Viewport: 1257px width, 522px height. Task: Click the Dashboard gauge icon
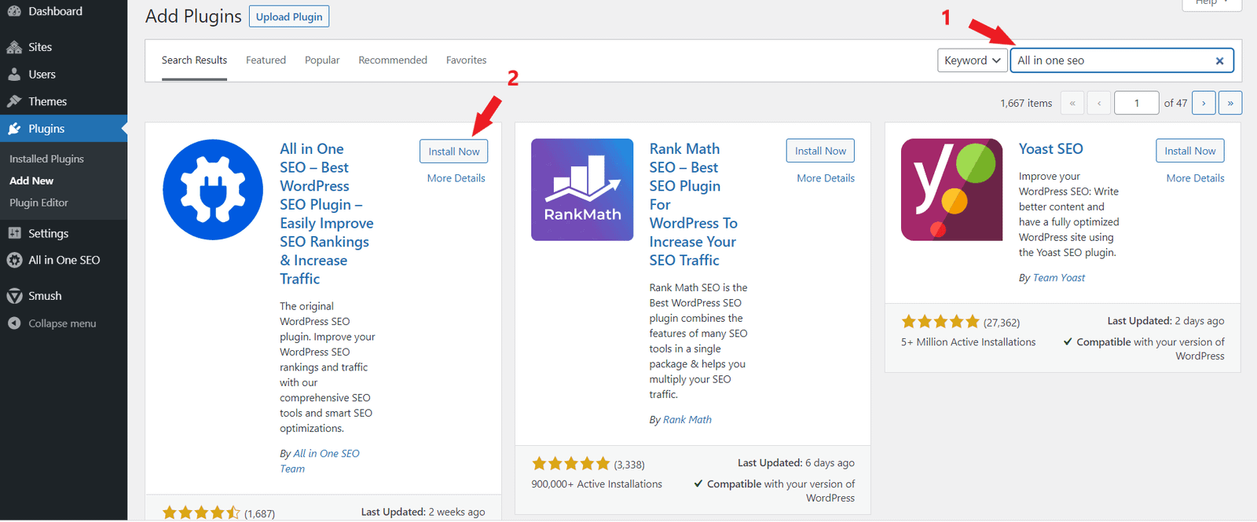14,11
